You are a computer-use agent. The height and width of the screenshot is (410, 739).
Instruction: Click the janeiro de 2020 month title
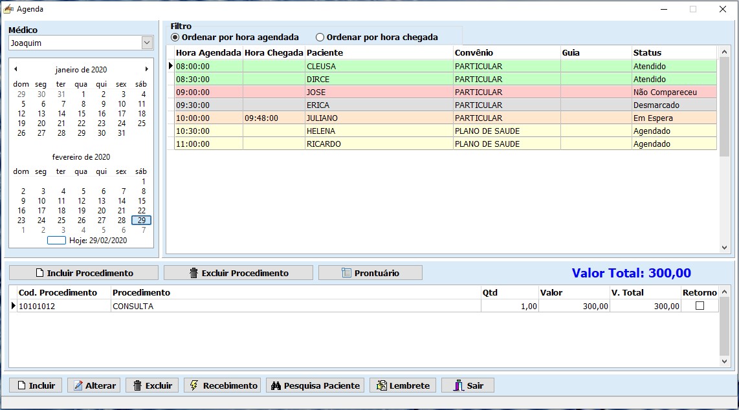(81, 70)
